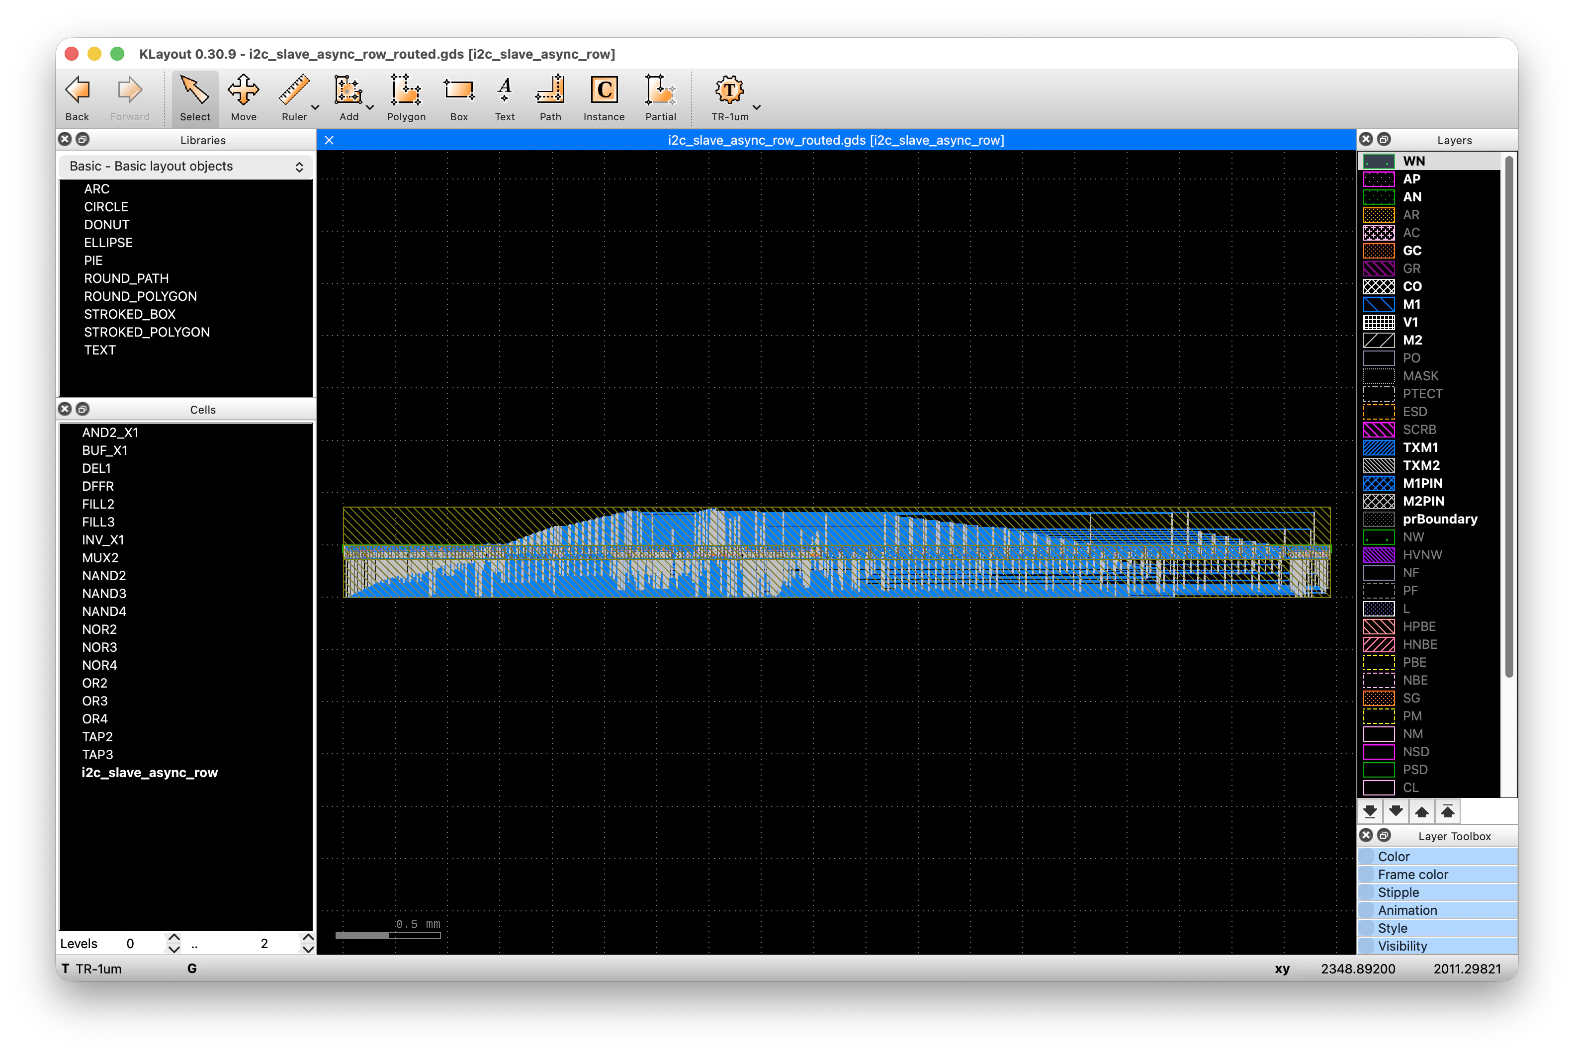Viewport: 1574px width, 1055px height.
Task: Select the M1PIN layer entry
Action: pos(1430,483)
